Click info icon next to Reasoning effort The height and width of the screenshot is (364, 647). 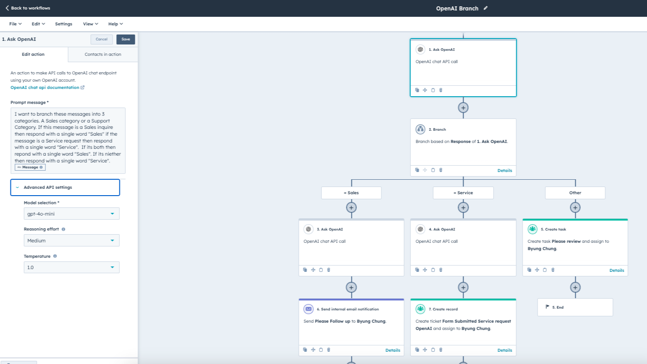click(63, 230)
